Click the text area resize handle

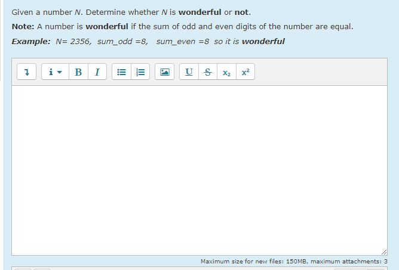click(x=384, y=252)
